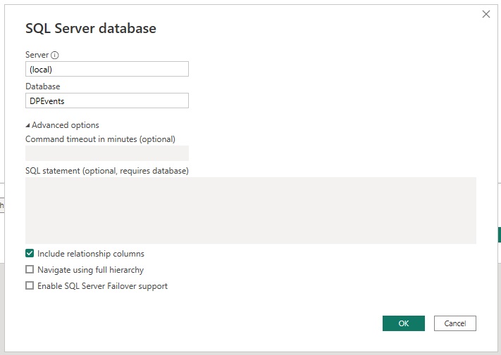Image resolution: width=501 pixels, height=355 pixels.
Task: Click into the Database field with DPEvents
Action: (107, 101)
